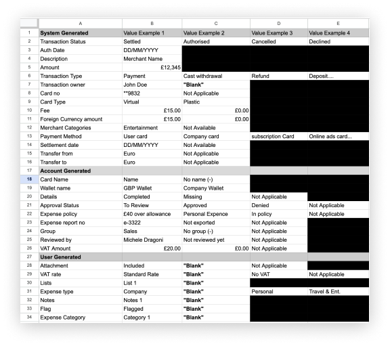Click the 'Category 1' cell
The height and width of the screenshot is (346, 390).
152,318
